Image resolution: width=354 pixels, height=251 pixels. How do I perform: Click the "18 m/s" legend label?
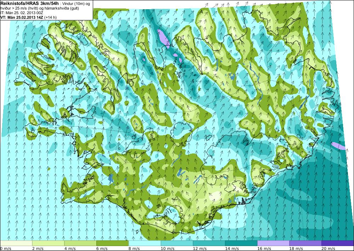296,249
